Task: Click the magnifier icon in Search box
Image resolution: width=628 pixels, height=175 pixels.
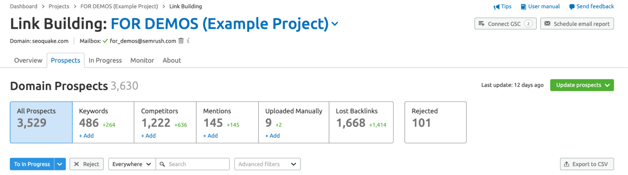Action: [x=162, y=164]
